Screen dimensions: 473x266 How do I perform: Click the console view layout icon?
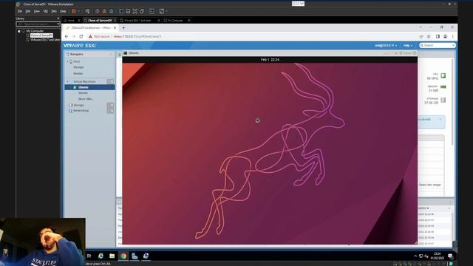click(x=128, y=11)
